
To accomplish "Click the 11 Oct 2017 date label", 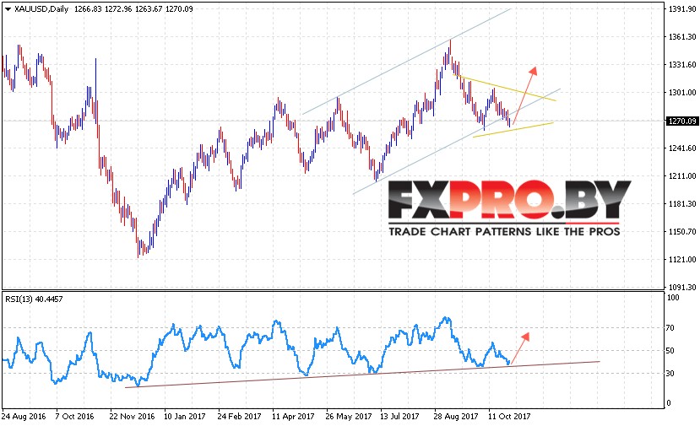I will [x=509, y=416].
